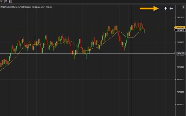Screen dimensions: 186x116
Task: Click the 29740,00 axis label
Action: (180, 67)
